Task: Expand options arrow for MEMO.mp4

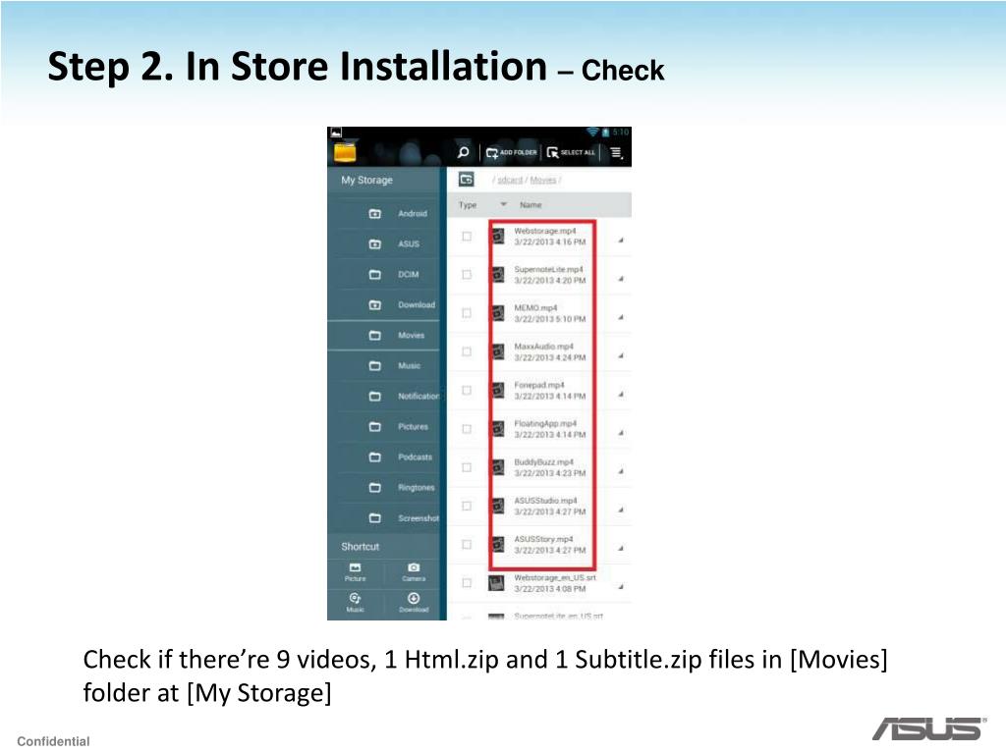Action: click(621, 317)
